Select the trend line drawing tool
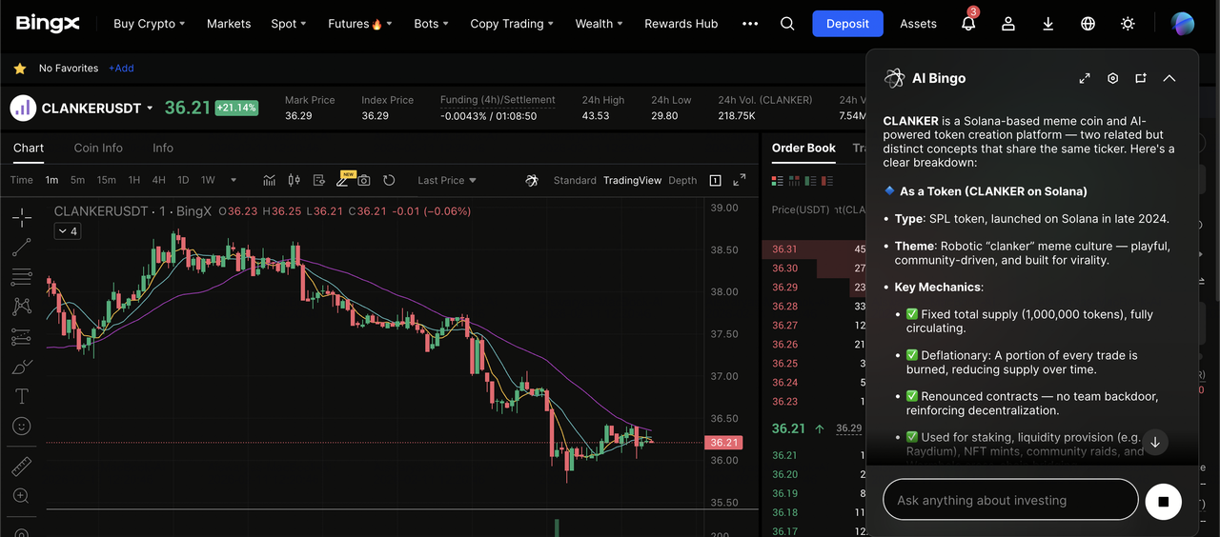Viewport: 1220px width, 537px height. click(21, 248)
